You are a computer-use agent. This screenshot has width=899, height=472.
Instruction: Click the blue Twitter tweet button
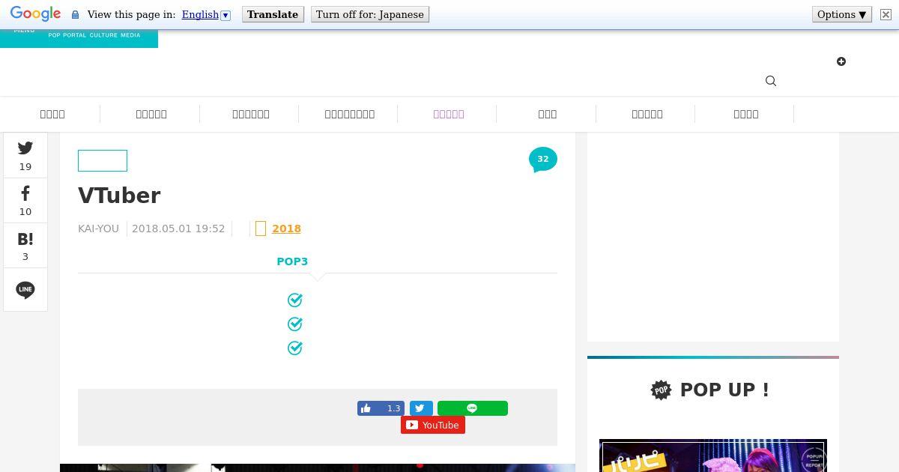tap(421, 408)
